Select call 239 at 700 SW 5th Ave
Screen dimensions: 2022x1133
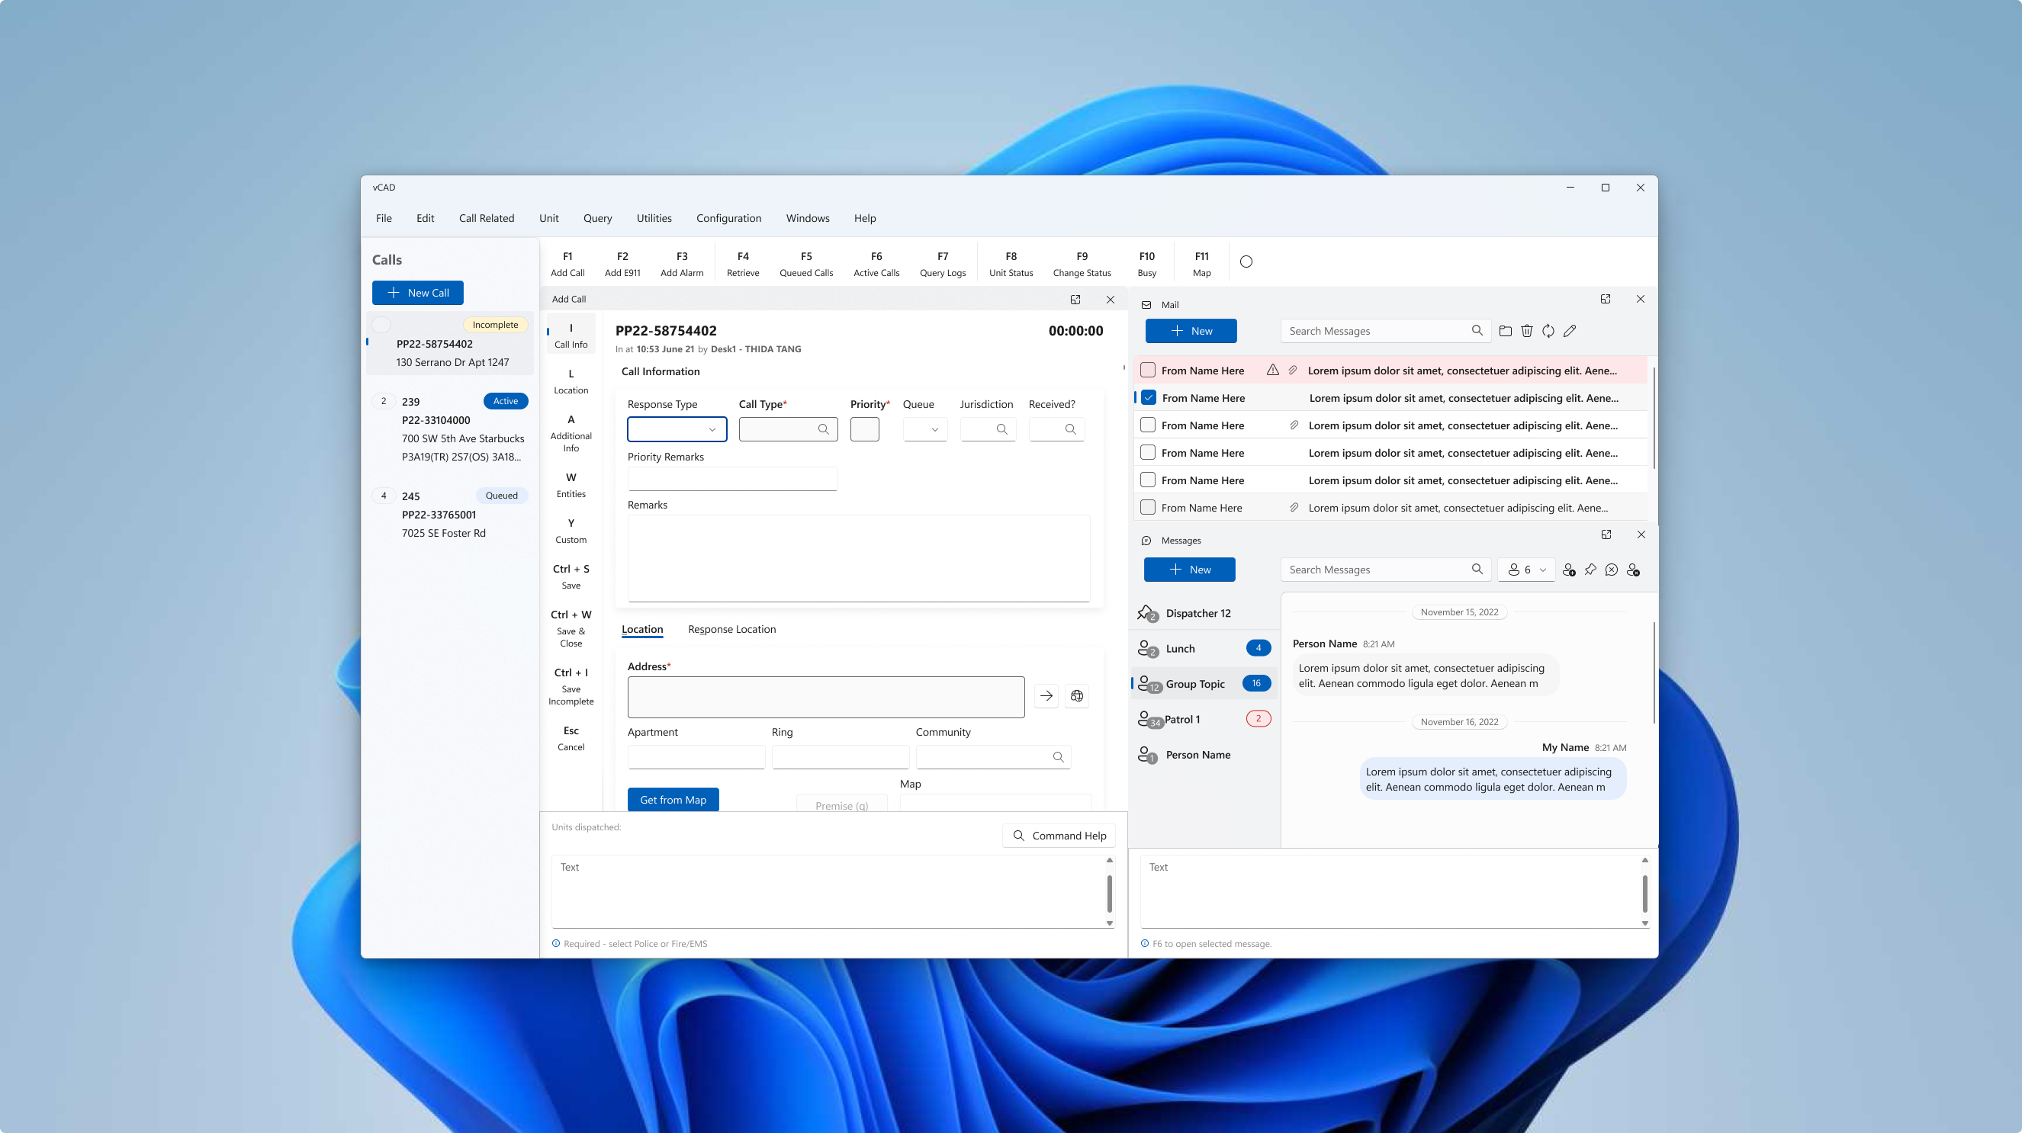point(450,429)
